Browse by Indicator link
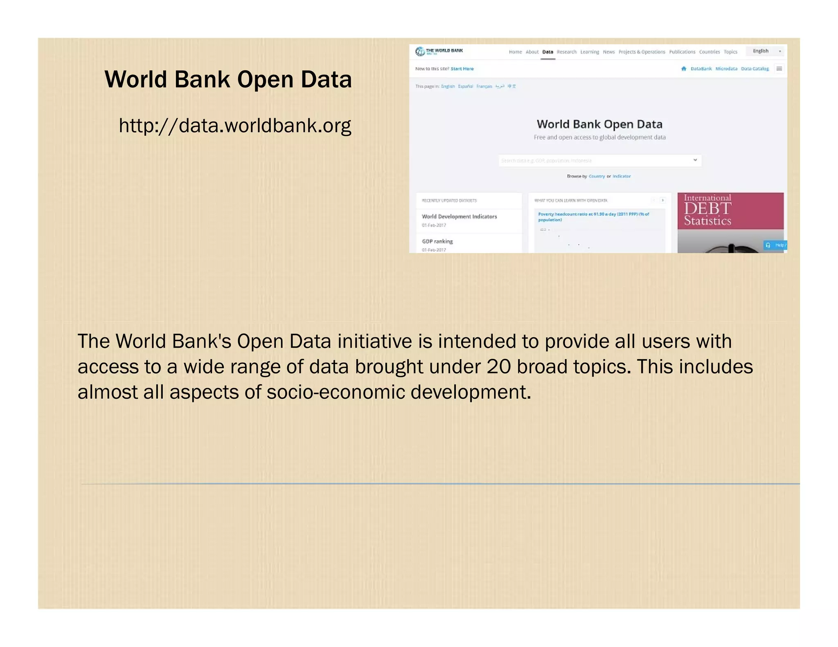 622,176
